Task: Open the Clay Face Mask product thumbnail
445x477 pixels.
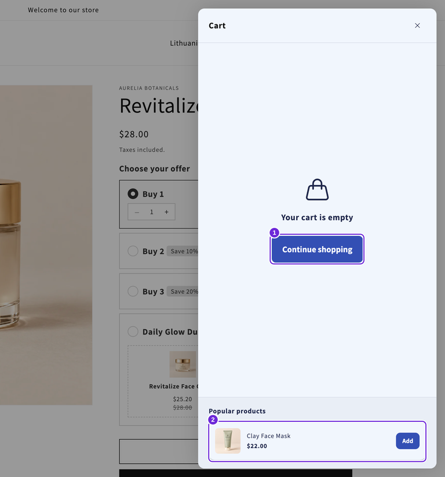Action: [228, 441]
